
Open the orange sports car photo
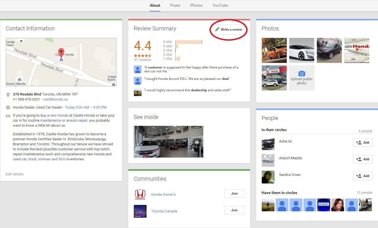point(274,50)
